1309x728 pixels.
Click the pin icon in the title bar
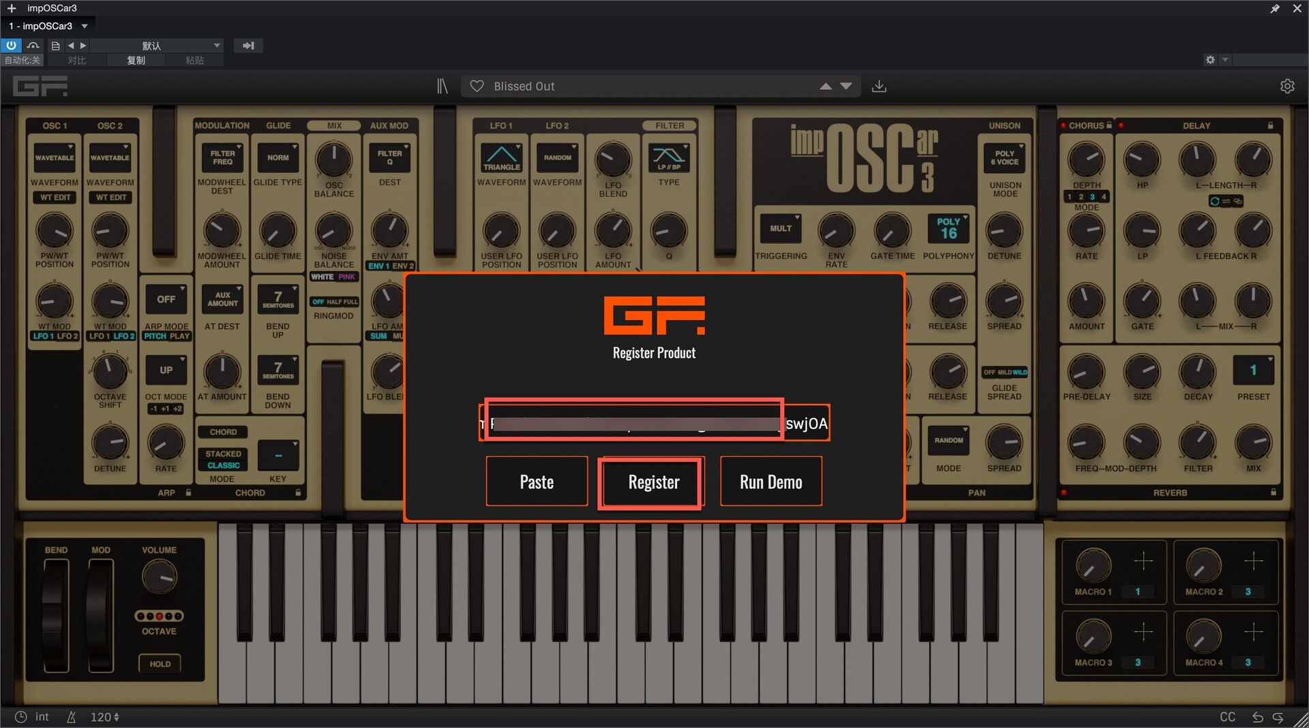click(x=1274, y=8)
